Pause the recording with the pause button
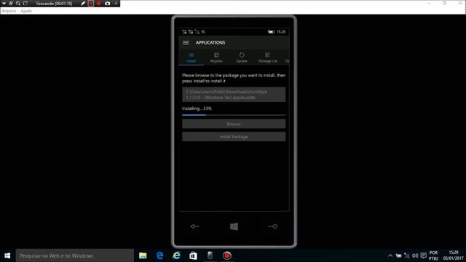 coord(90,3)
